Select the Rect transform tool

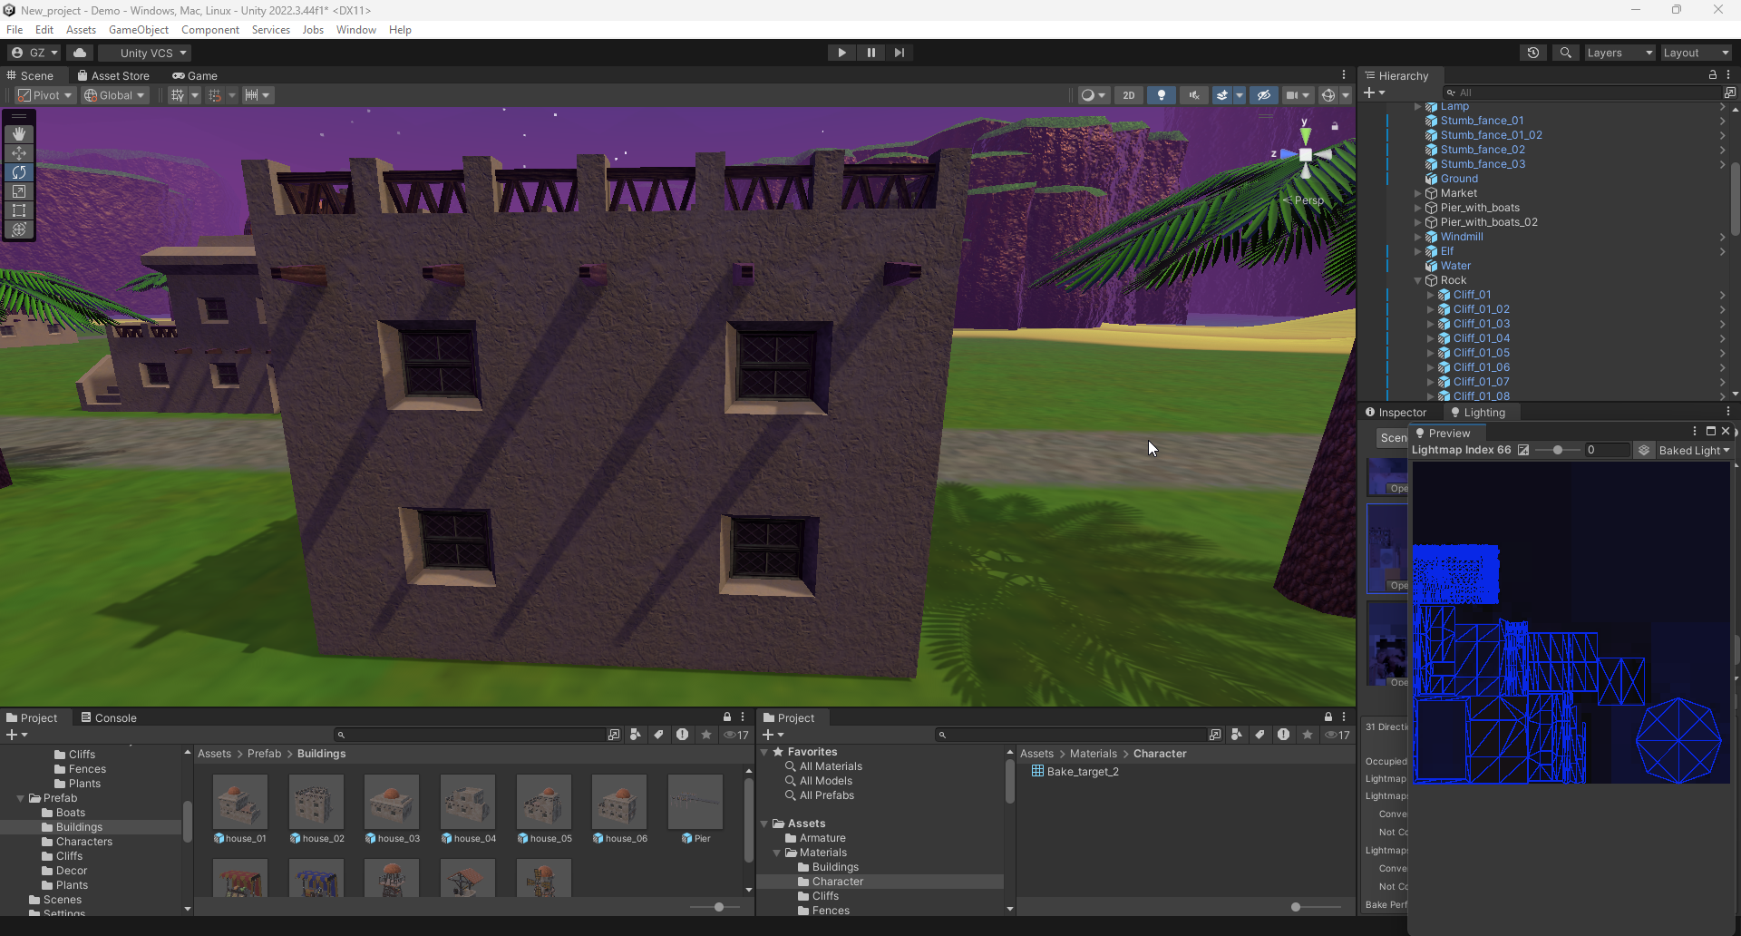[19, 210]
